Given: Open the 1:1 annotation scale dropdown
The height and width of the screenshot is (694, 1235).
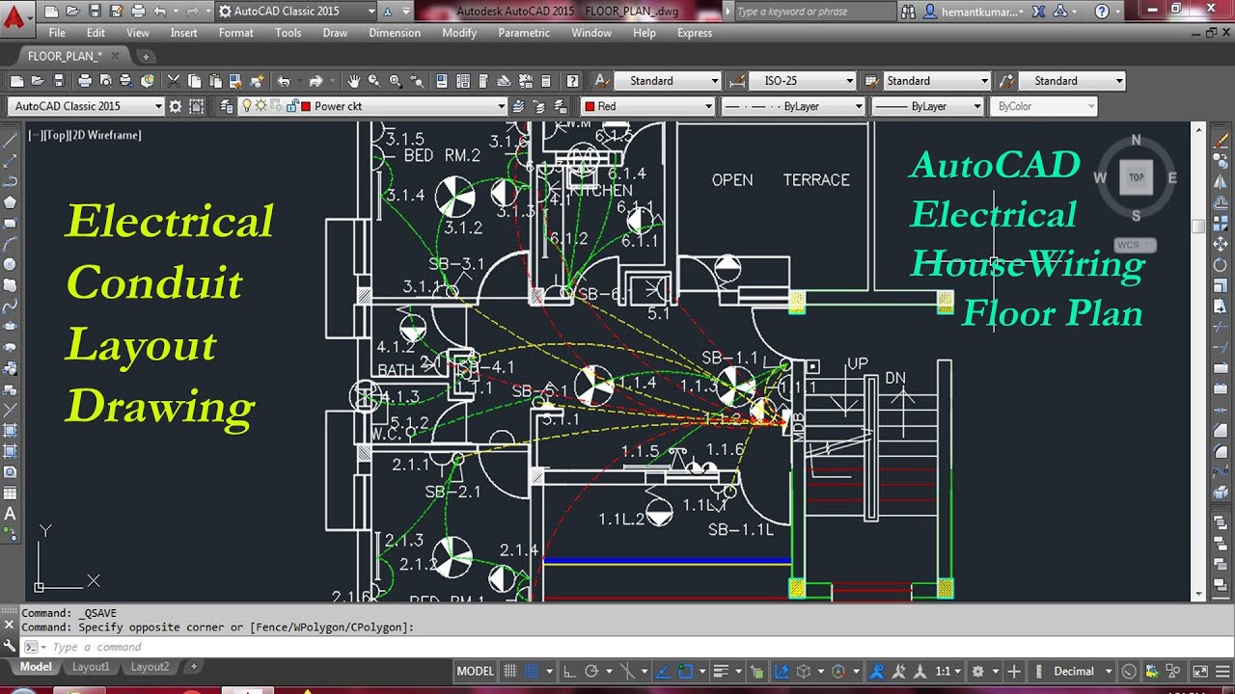Looking at the screenshot, I should click(949, 671).
